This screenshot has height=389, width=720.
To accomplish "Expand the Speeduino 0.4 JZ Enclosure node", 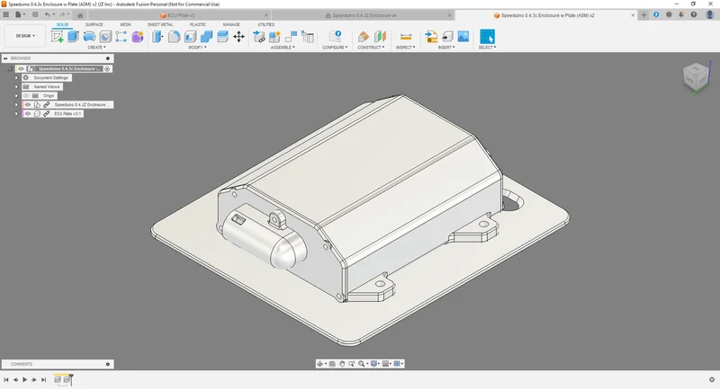I will (17, 105).
